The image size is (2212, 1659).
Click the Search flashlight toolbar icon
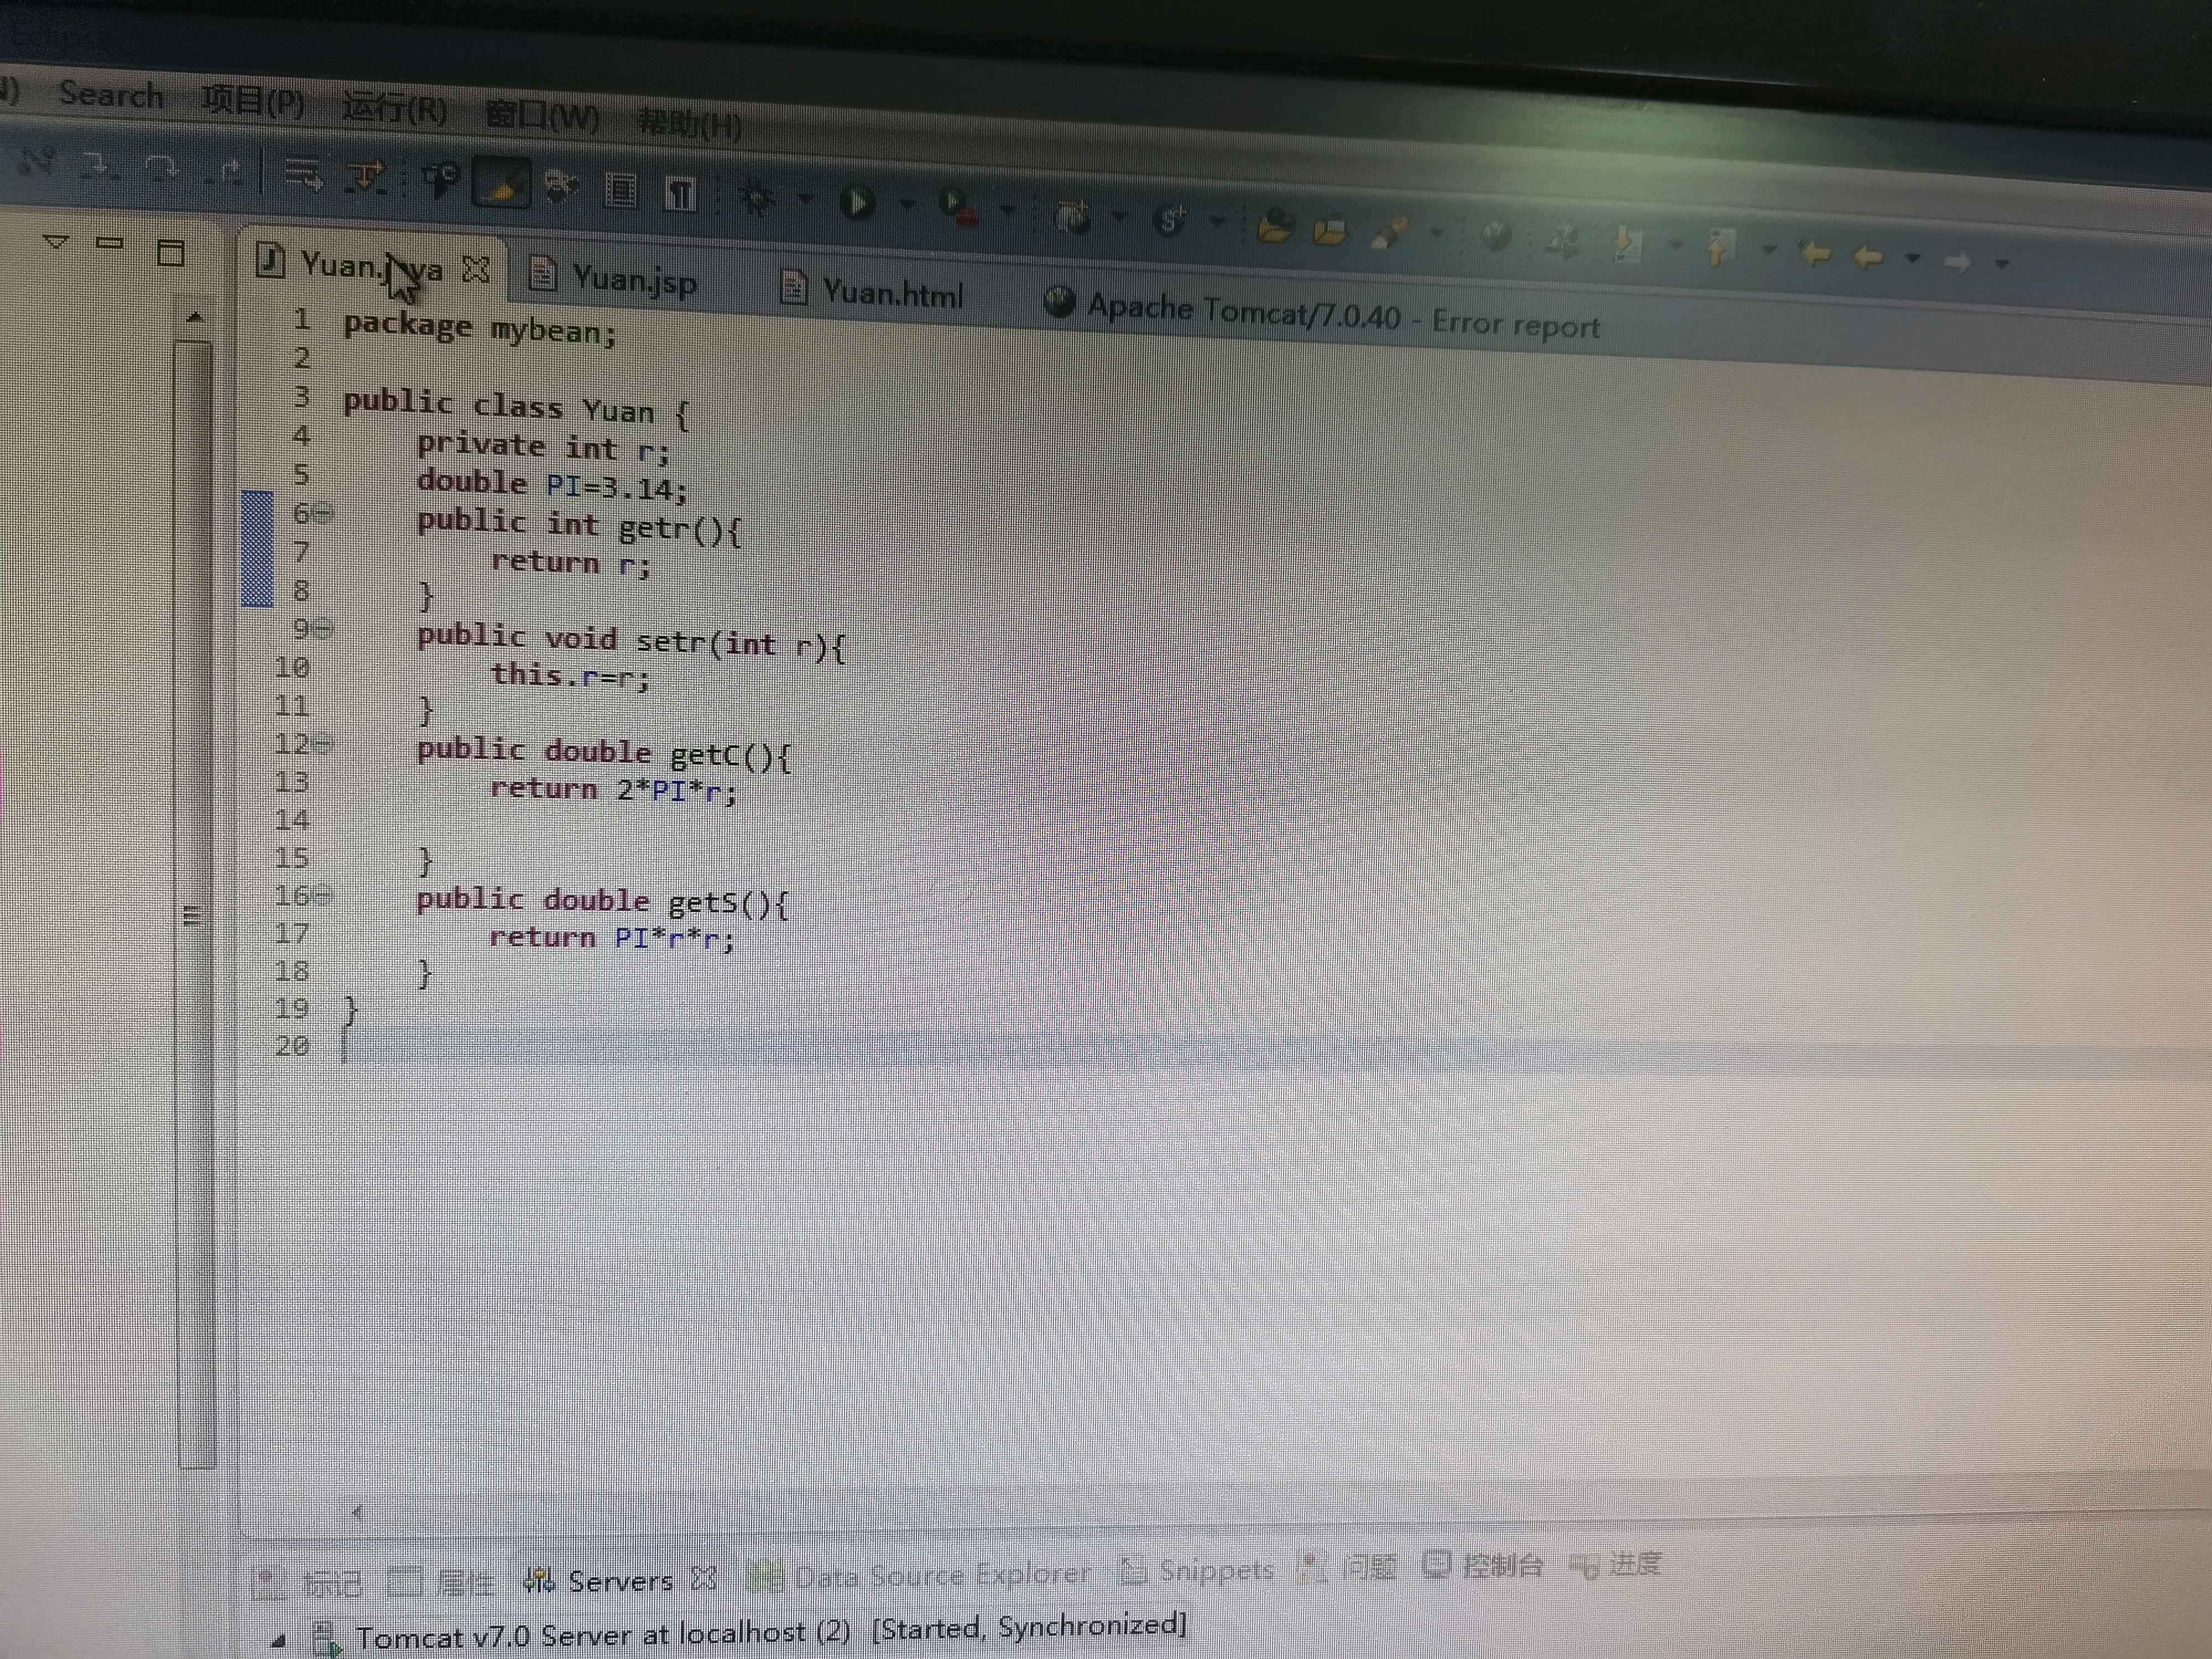click(1389, 234)
